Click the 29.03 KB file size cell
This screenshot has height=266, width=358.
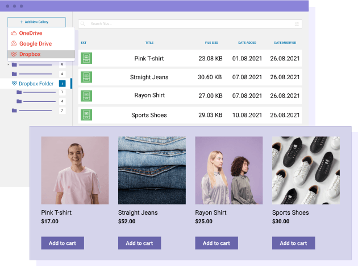coord(210,115)
